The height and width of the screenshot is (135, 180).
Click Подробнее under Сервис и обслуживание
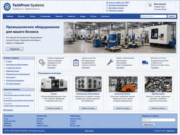click(x=120, y=67)
